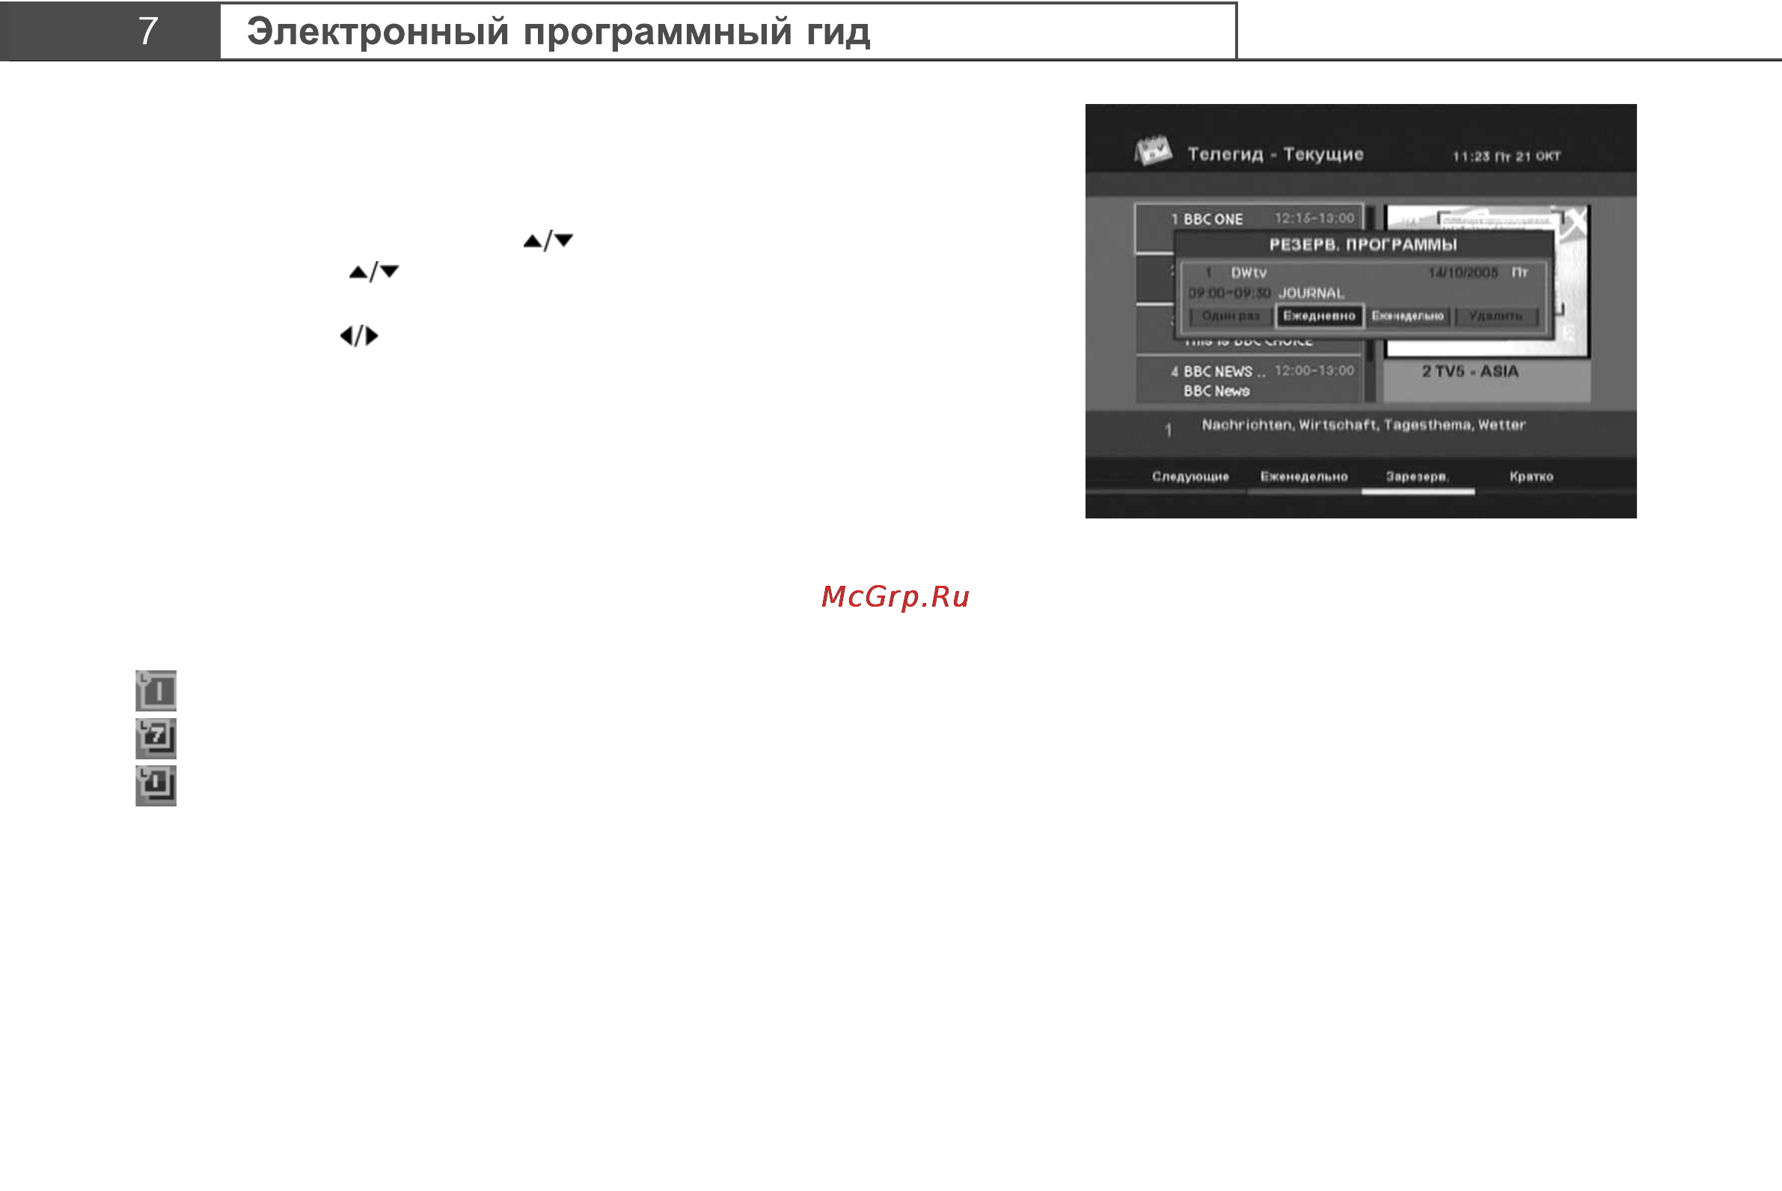Click the '12:00-13:00' time slot
Screen dimensions: 1782x1191
coord(1314,370)
